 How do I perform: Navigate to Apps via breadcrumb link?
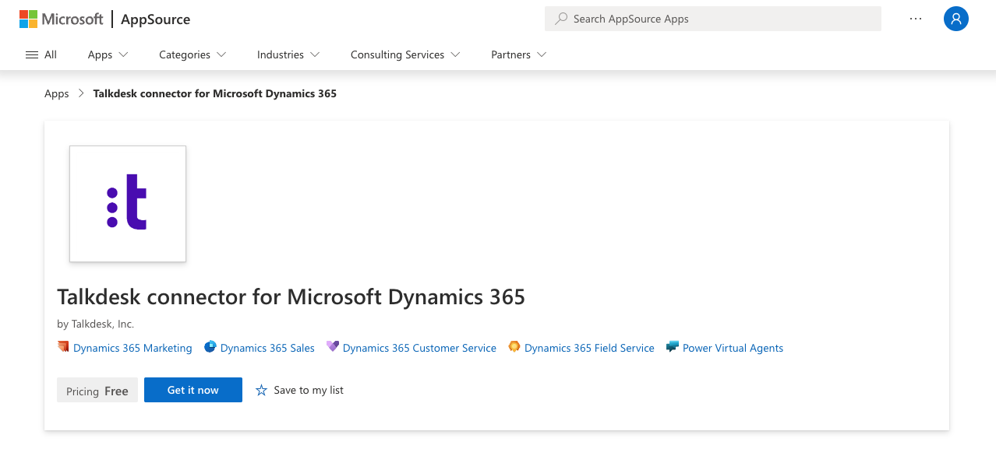[x=56, y=93]
